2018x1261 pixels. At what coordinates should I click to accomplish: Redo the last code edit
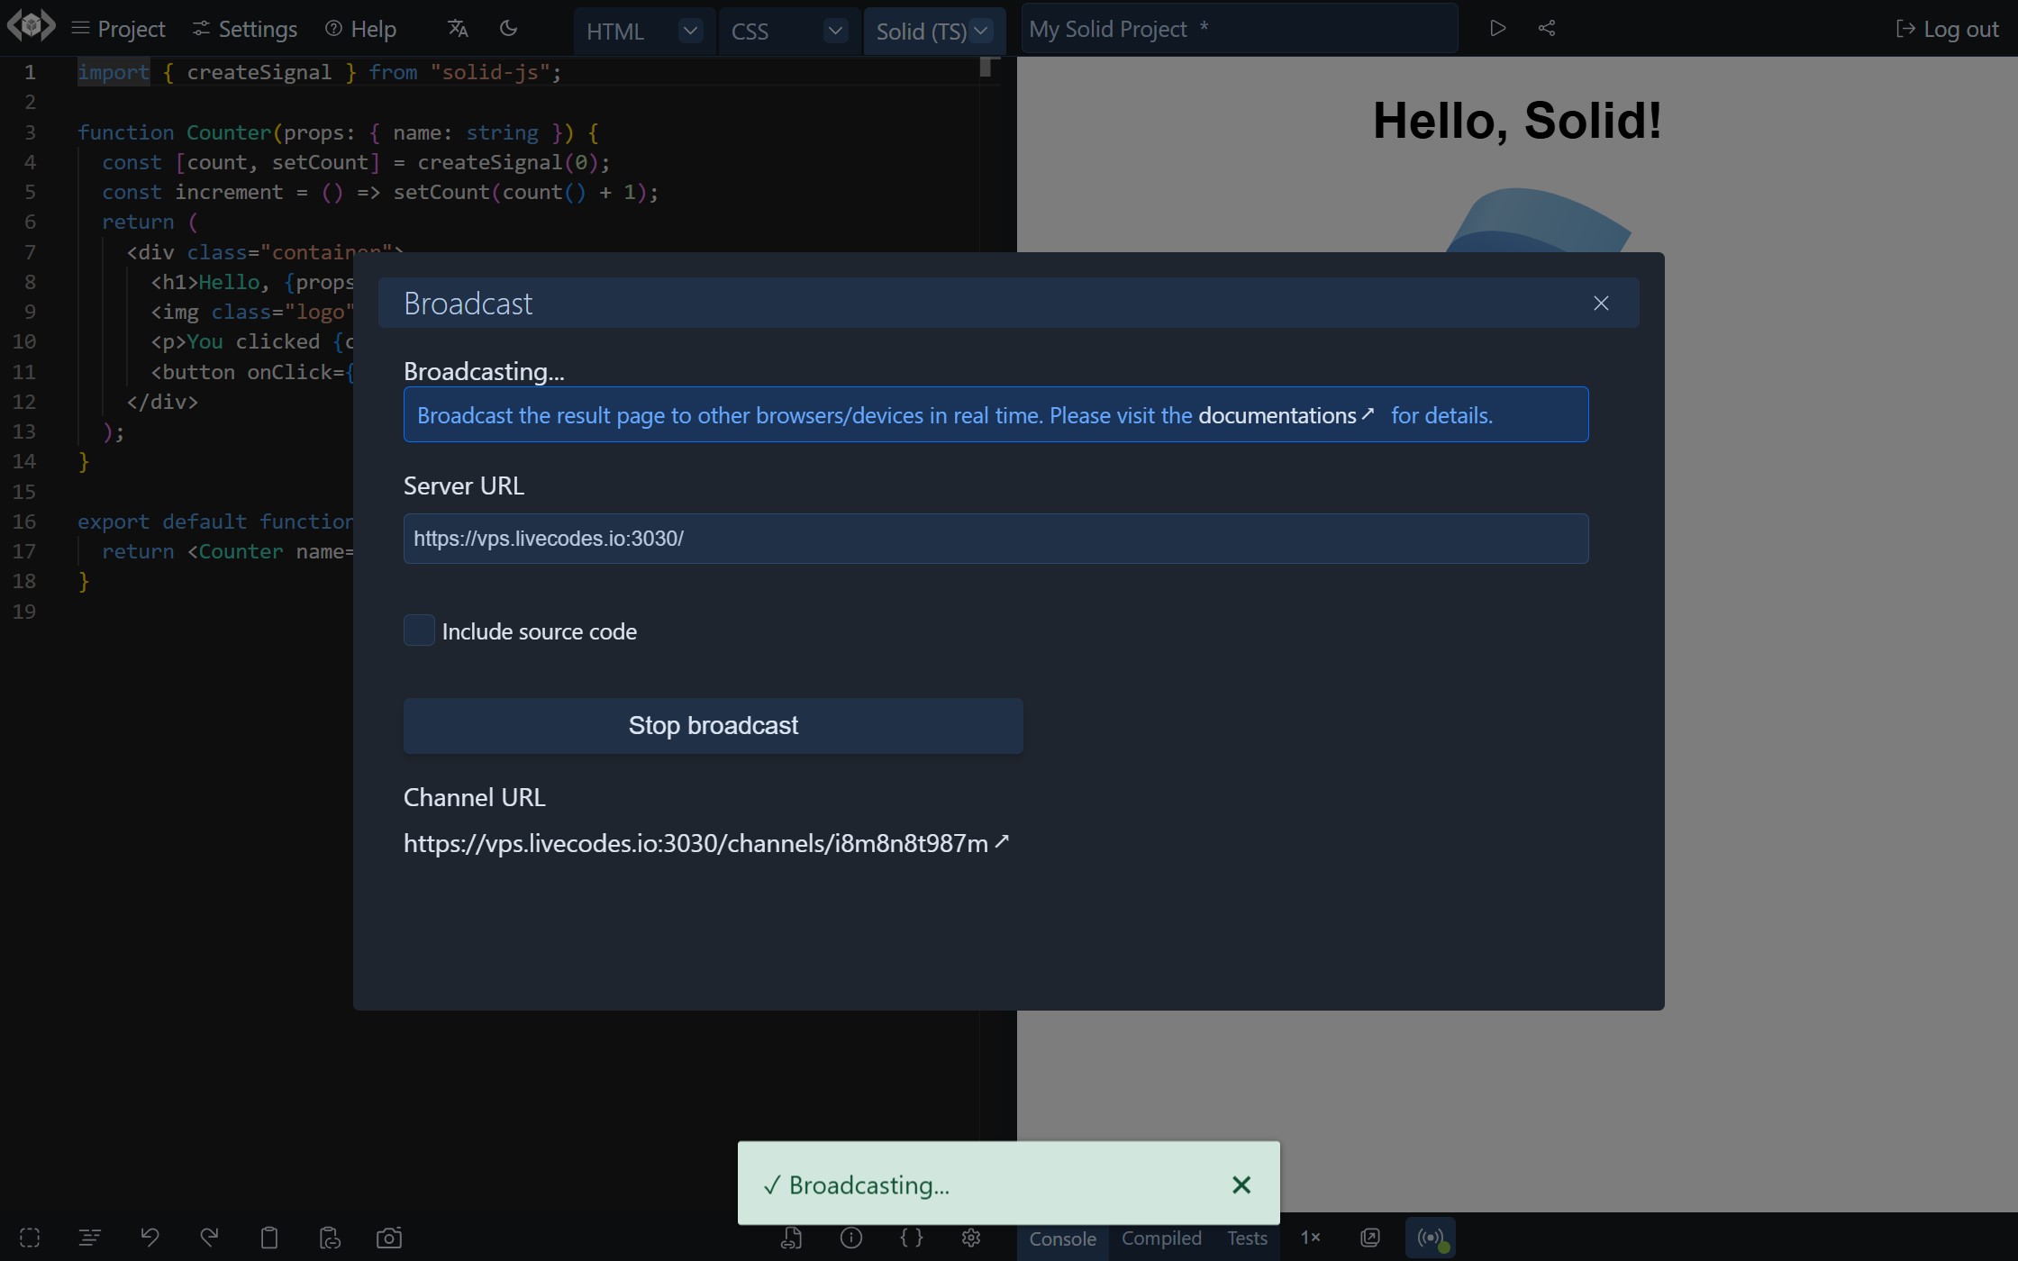coord(208,1237)
